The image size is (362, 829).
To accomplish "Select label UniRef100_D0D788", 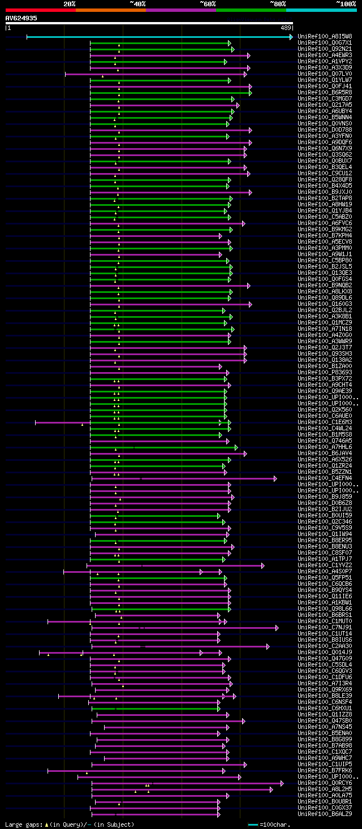I will tap(325, 130).
